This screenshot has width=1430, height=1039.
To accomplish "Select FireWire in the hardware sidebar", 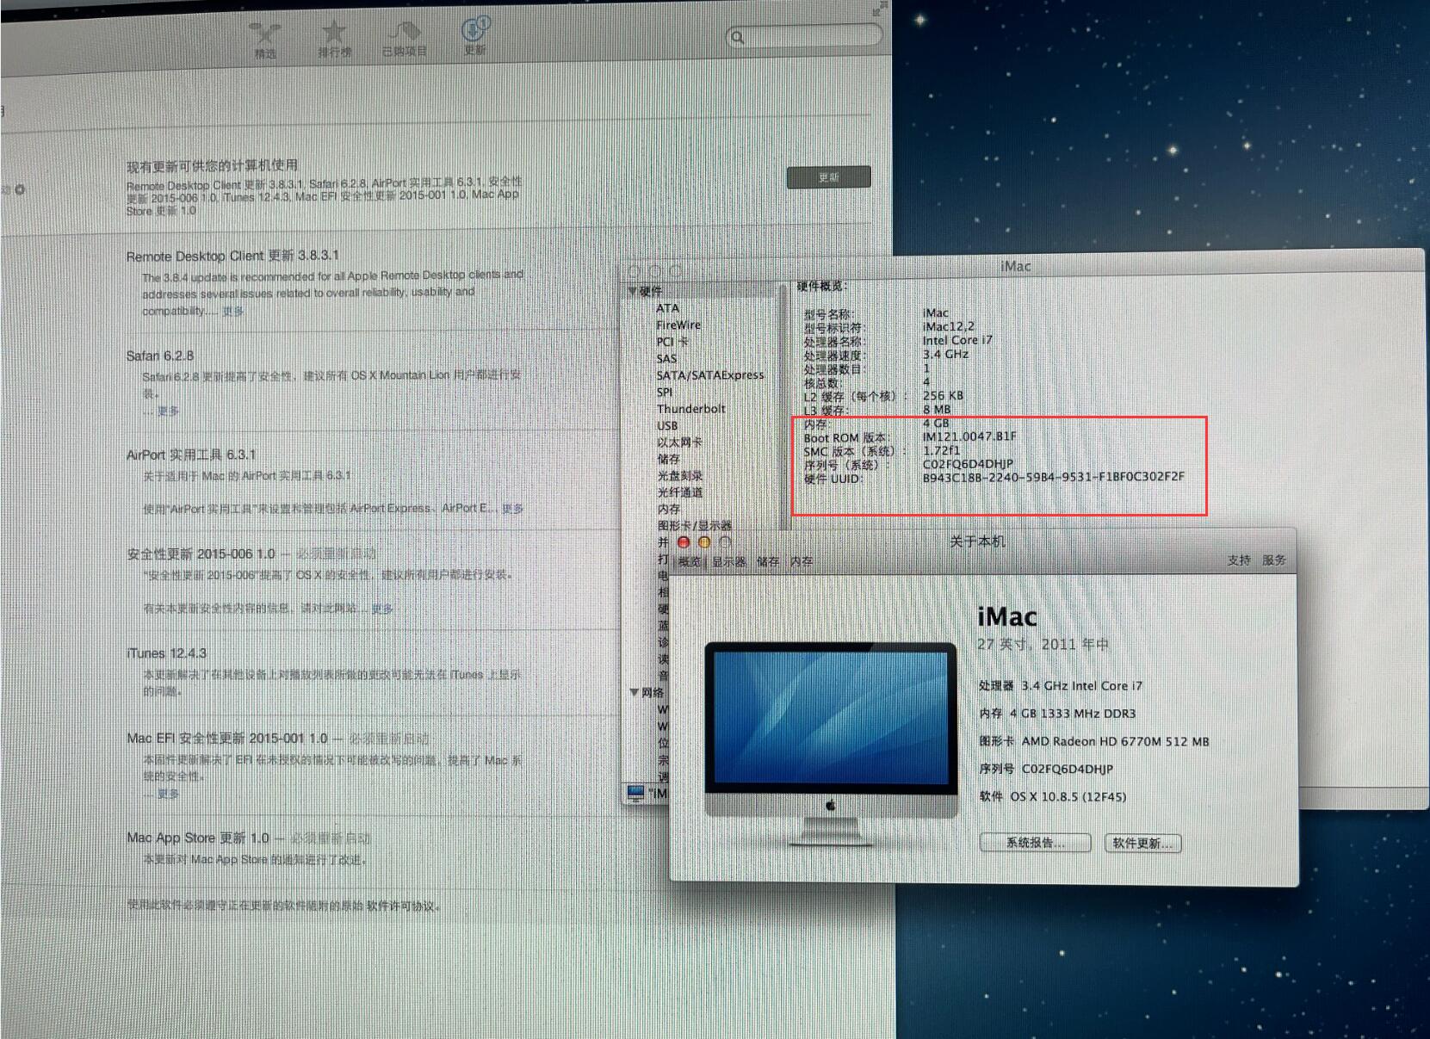I will pyautogui.click(x=678, y=325).
